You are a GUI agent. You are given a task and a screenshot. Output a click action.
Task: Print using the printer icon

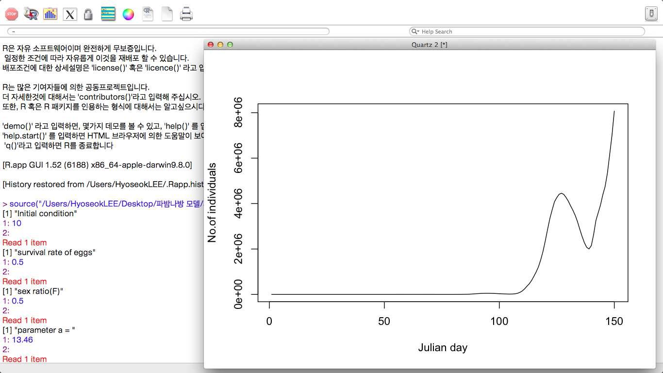coord(186,14)
